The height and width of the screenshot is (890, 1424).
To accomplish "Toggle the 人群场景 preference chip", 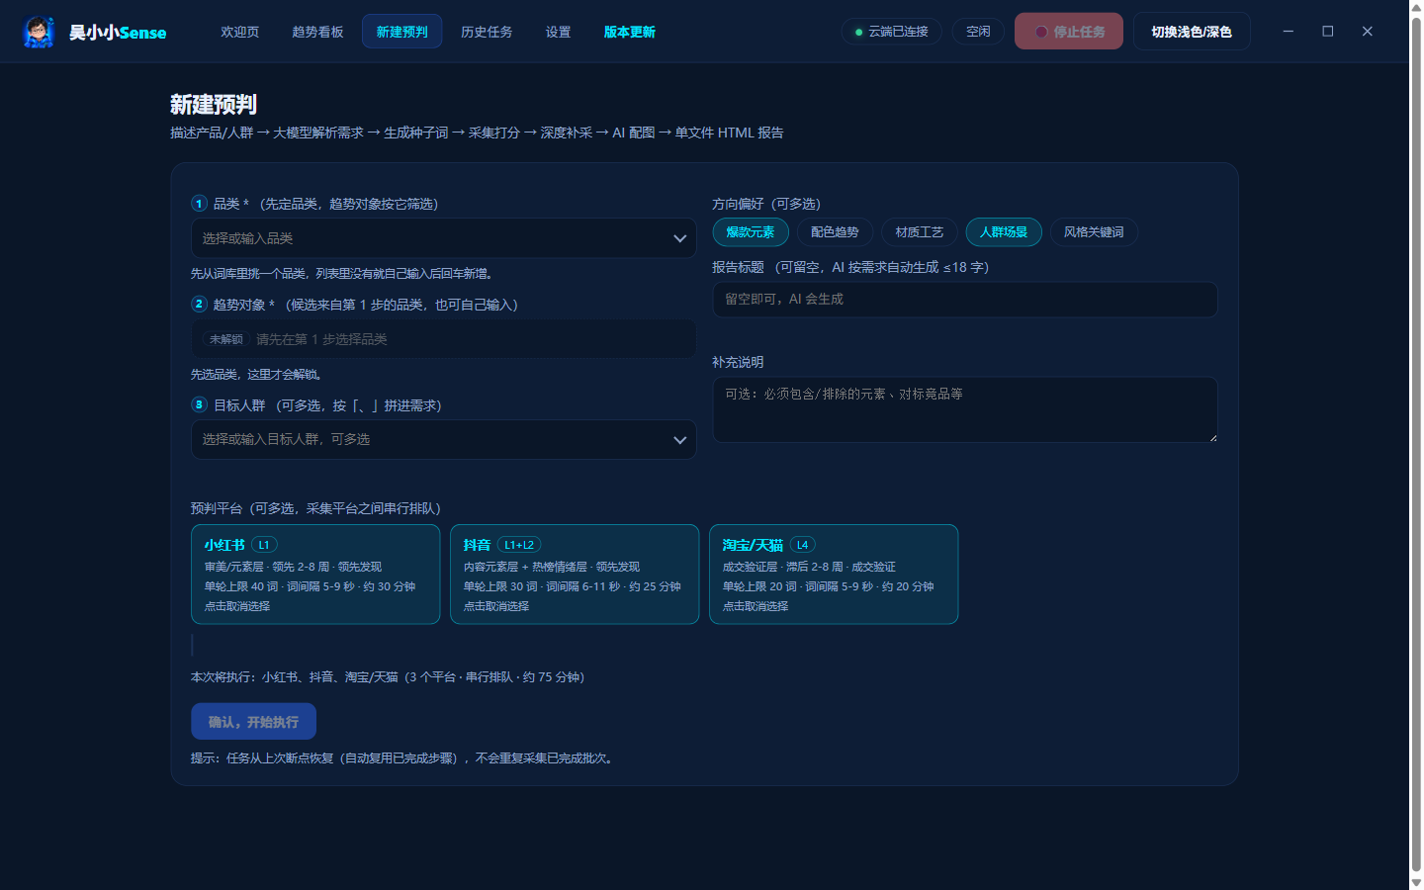I will tap(1004, 232).
